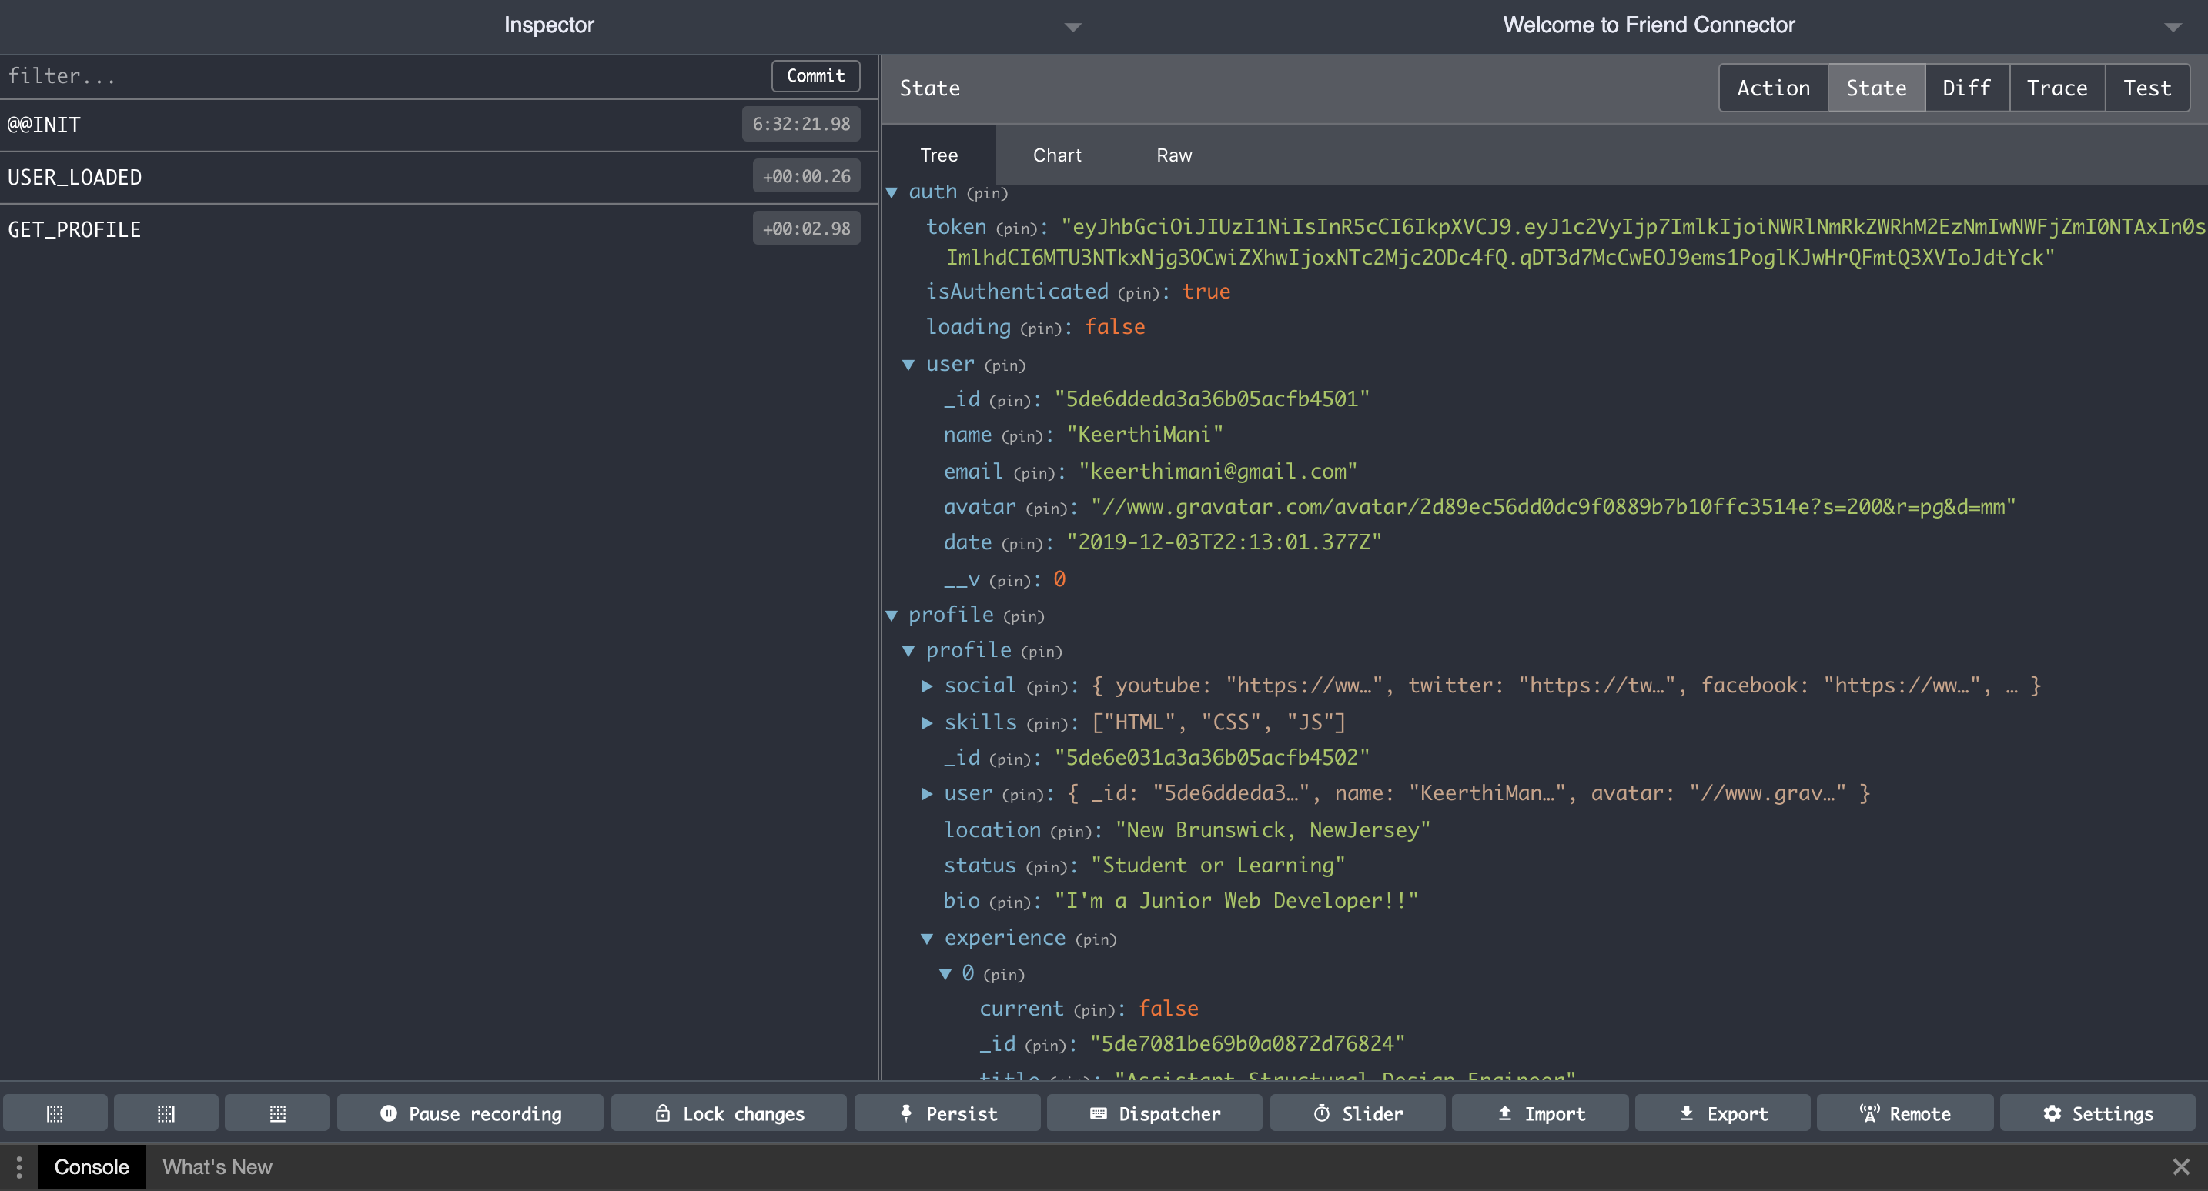This screenshot has width=2208, height=1191.
Task: Select the GET_PROFILE action
Action: 343,228
